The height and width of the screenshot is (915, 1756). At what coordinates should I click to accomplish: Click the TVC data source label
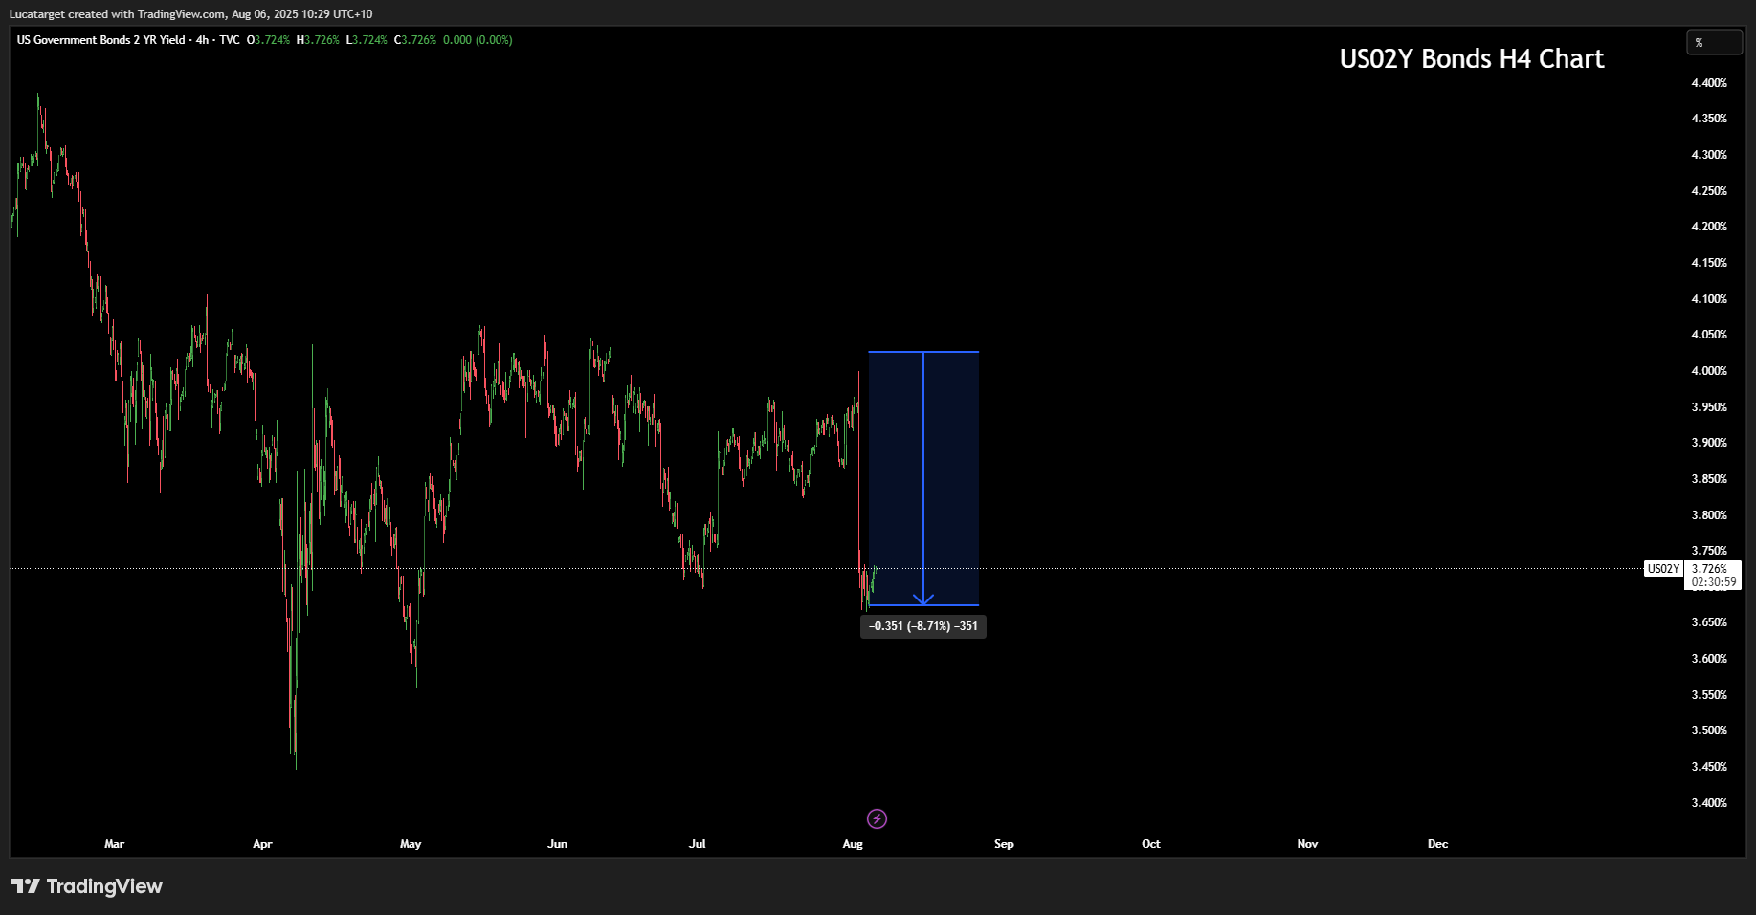click(x=230, y=40)
